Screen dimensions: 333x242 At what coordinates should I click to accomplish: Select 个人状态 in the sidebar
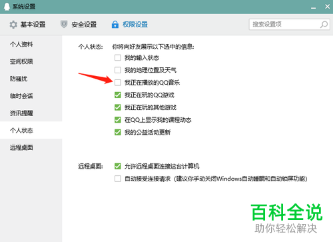click(31, 130)
